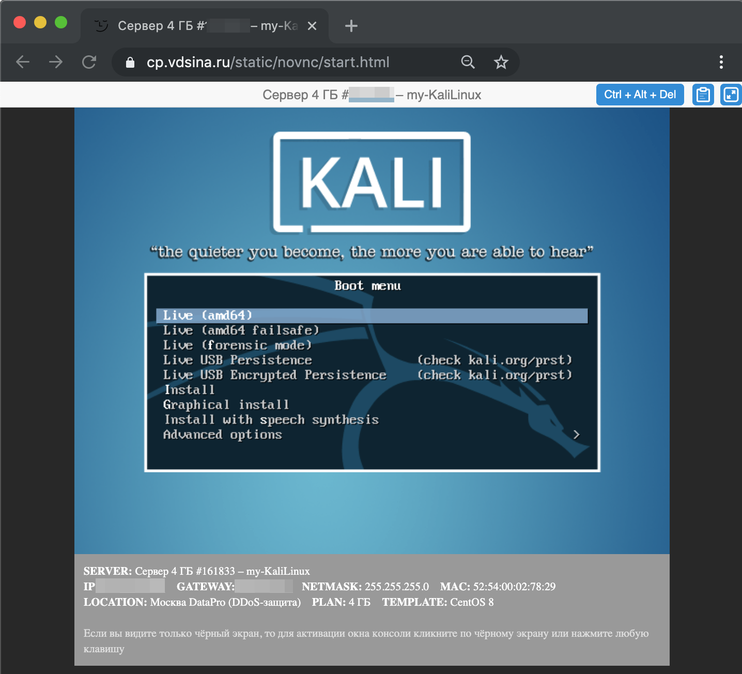Screen dimensions: 742x674
Task: Click the SERVER name 'my-KaliLinux' line
Action: click(197, 571)
